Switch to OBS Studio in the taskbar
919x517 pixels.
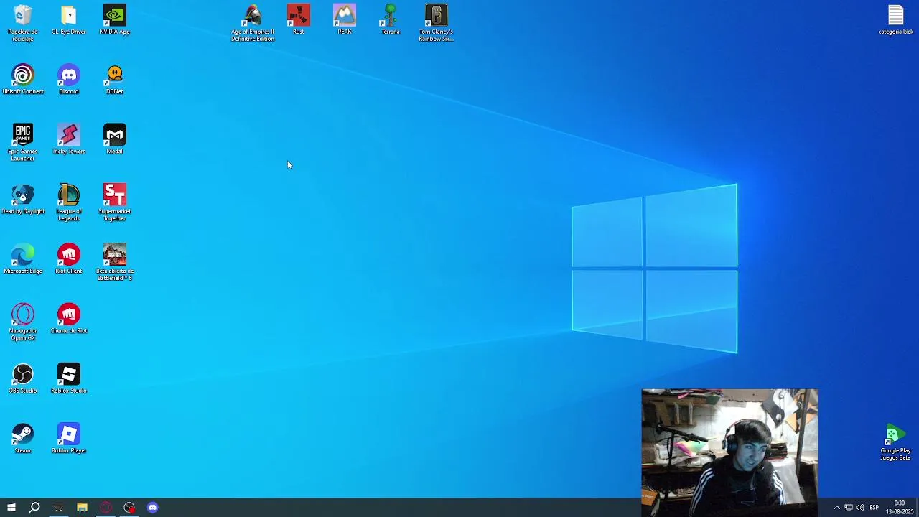(x=129, y=508)
